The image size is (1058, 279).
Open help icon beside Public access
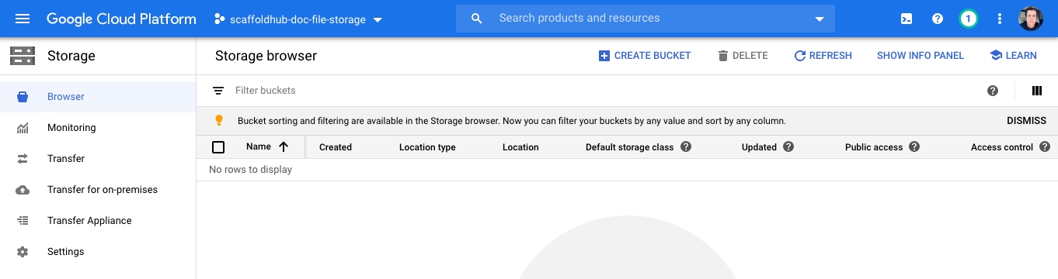coord(914,146)
